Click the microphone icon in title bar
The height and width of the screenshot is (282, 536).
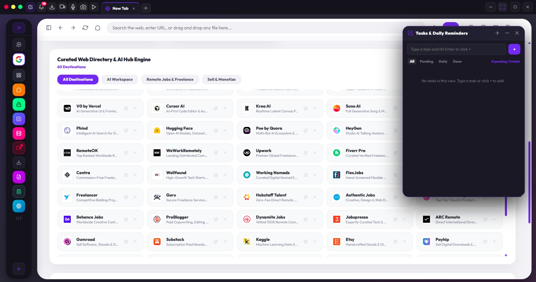73,7
